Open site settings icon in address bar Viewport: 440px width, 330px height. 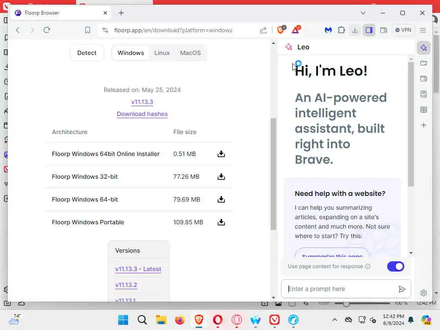105,30
